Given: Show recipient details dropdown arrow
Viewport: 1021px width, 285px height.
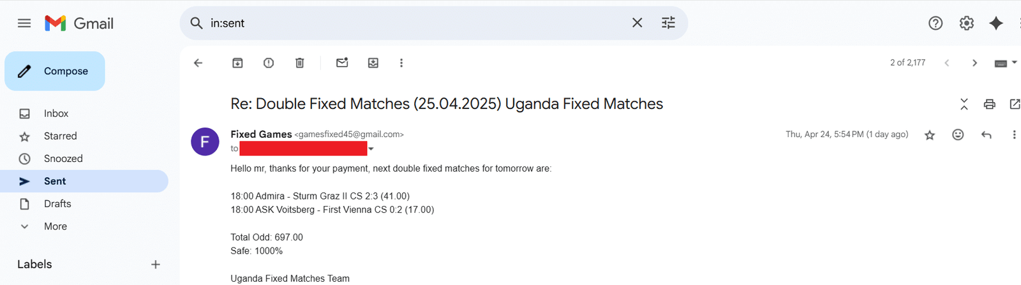Looking at the screenshot, I should 371,149.
